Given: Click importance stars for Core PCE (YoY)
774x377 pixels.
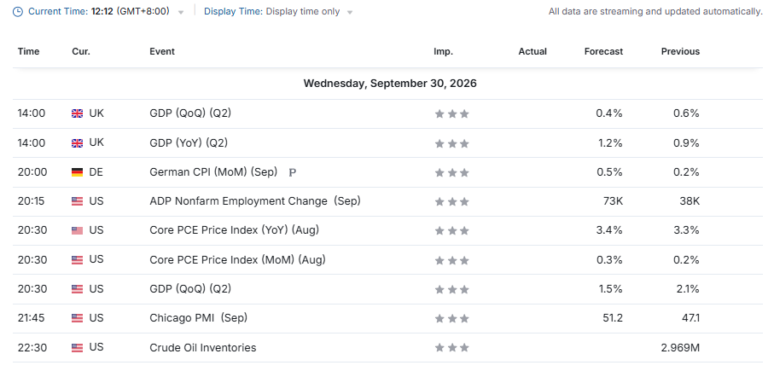Looking at the screenshot, I should (x=451, y=231).
